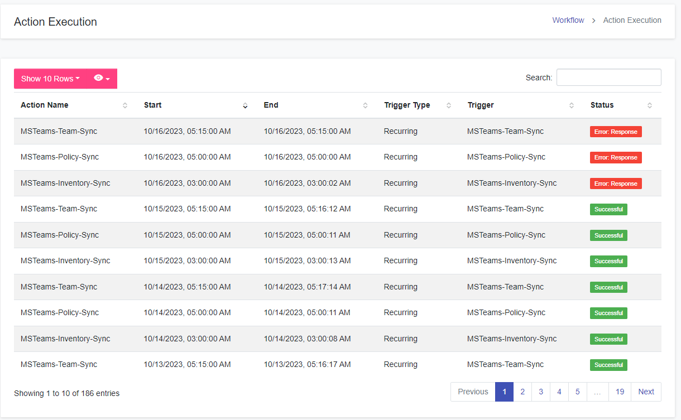Image resolution: width=681 pixels, height=420 pixels.
Task: Open the Show 10 Rows dropdown
Action: 50,79
